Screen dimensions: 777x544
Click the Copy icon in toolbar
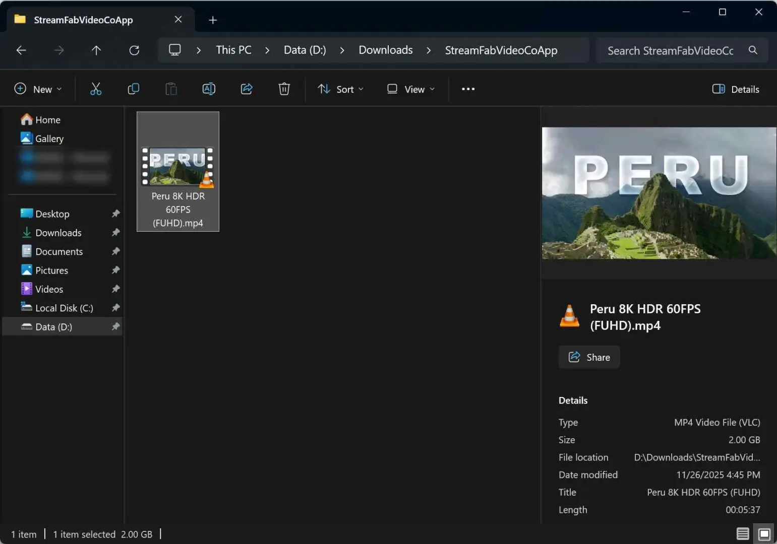134,89
